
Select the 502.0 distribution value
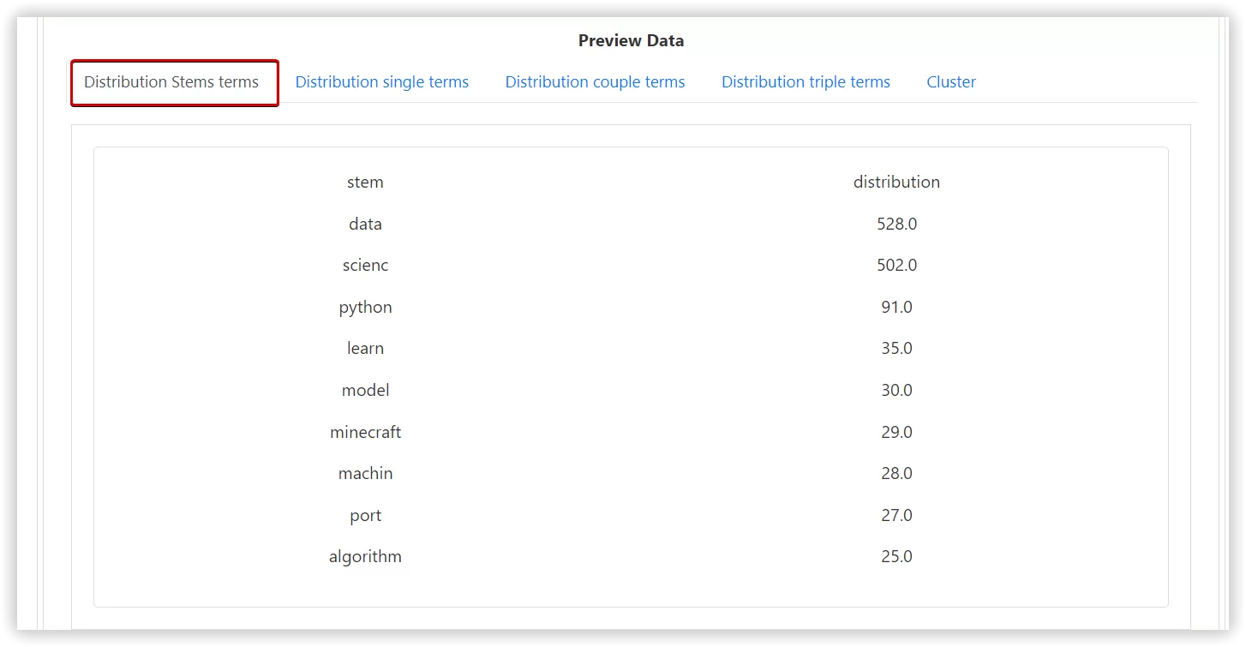tap(896, 266)
